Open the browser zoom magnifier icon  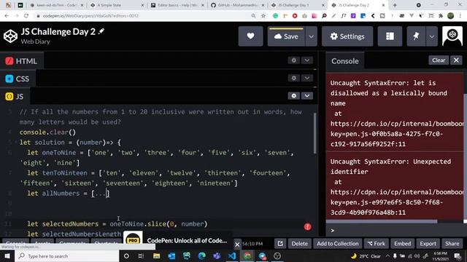pyautogui.click(x=253, y=16)
